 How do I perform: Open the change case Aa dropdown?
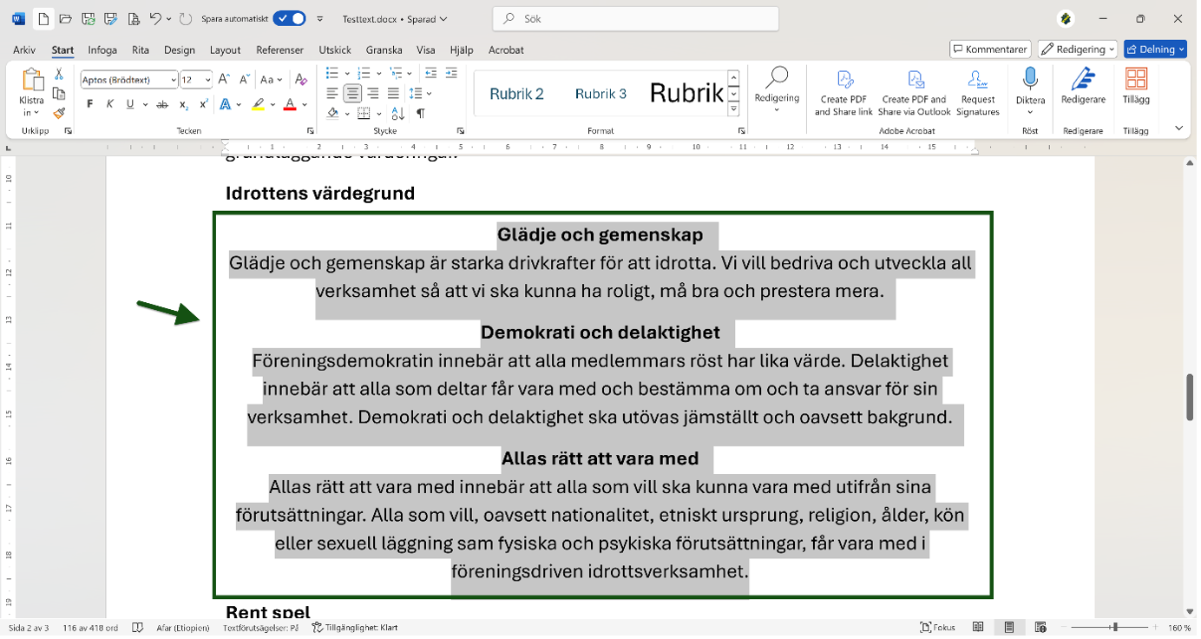(271, 80)
